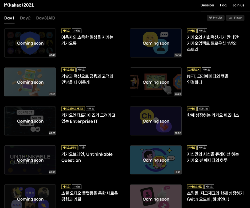This screenshot has width=250, height=208.
Task: Click 서비스 tag on Zigzag session
Action: click(x=209, y=186)
